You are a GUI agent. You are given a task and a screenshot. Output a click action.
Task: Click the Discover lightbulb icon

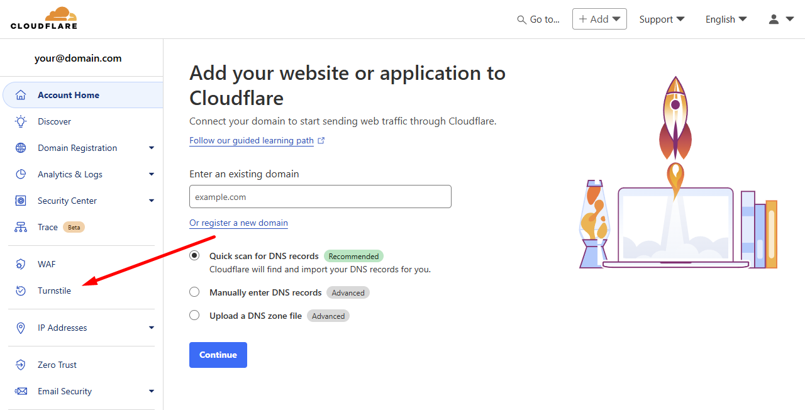point(21,121)
